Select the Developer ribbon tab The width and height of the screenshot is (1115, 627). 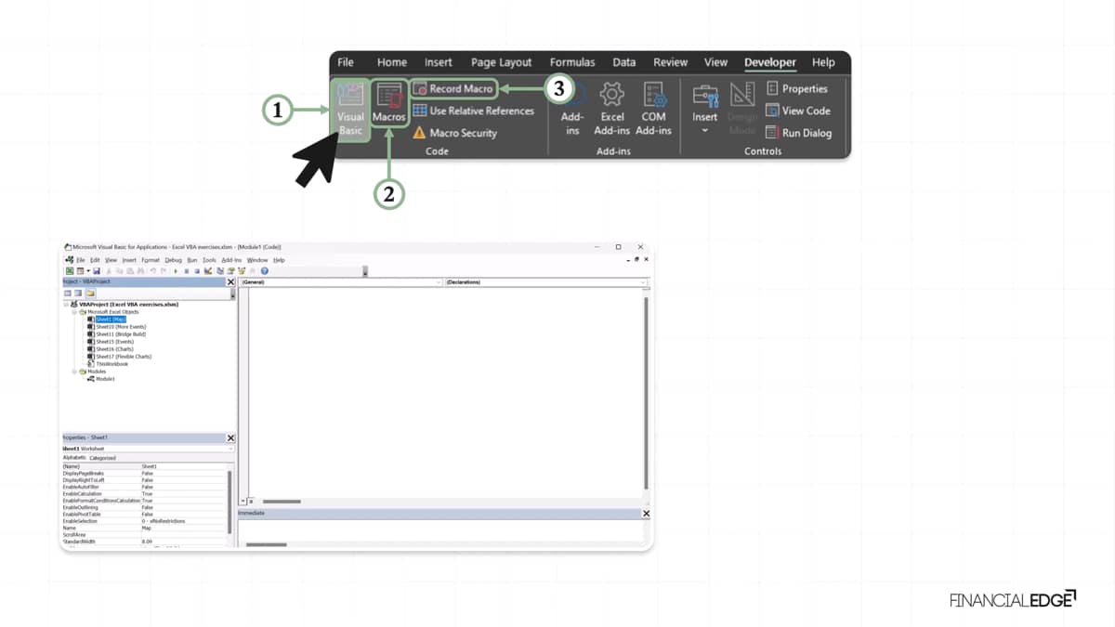(x=770, y=62)
